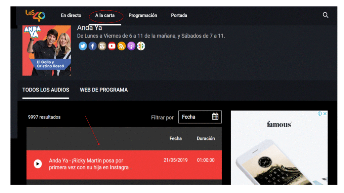Click the LOS40 logo
The image size is (344, 193).
pos(35,15)
